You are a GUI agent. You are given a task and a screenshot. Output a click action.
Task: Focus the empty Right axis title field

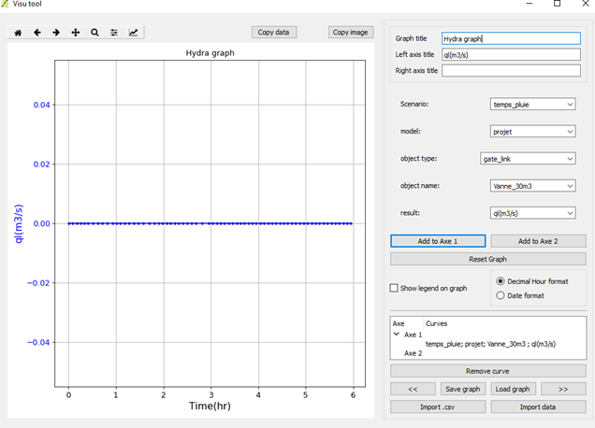coord(511,70)
